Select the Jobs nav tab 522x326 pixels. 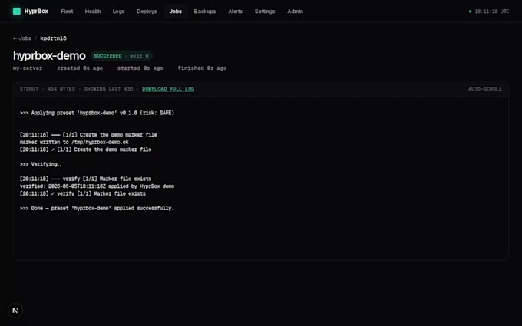[x=176, y=12]
